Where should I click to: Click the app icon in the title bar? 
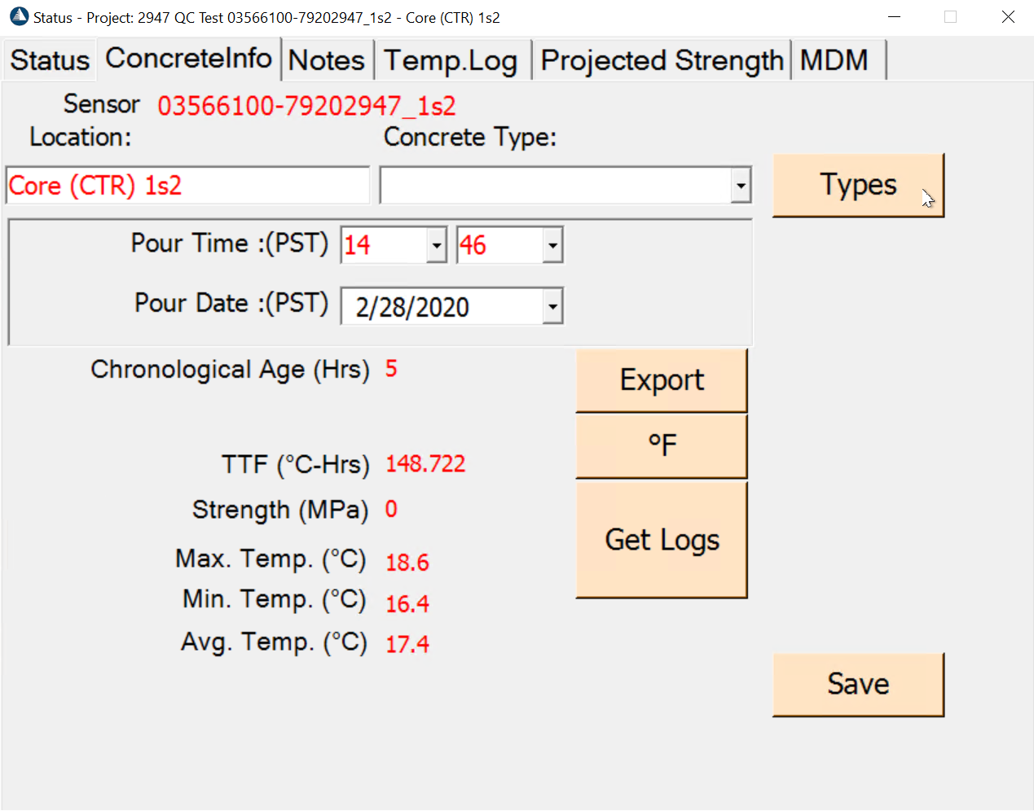[19, 17]
